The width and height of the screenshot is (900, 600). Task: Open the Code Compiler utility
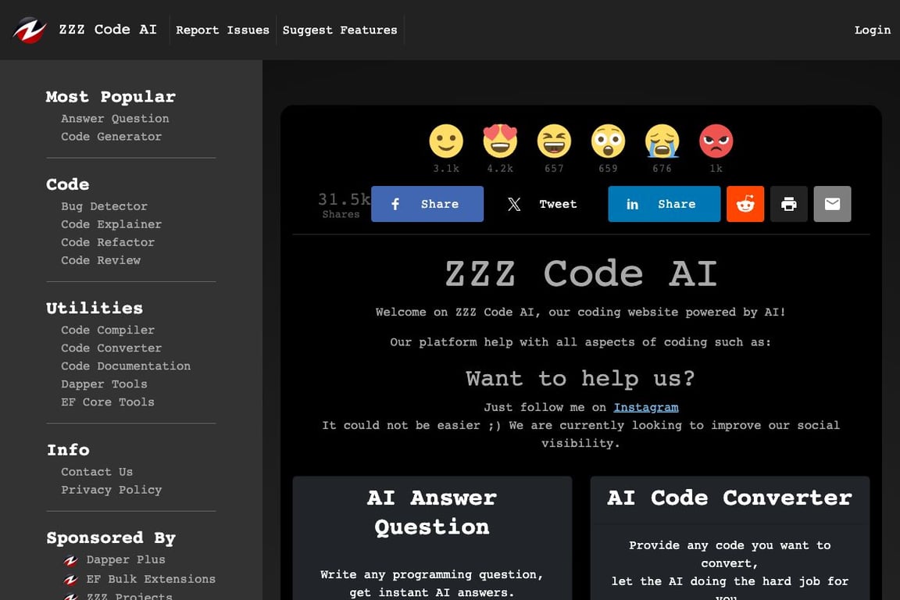[x=108, y=330]
